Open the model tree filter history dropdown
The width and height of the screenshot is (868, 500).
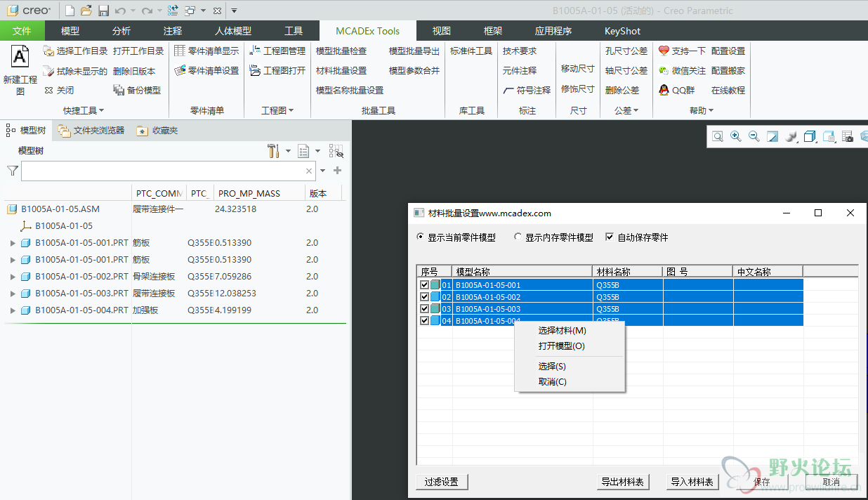[x=323, y=171]
